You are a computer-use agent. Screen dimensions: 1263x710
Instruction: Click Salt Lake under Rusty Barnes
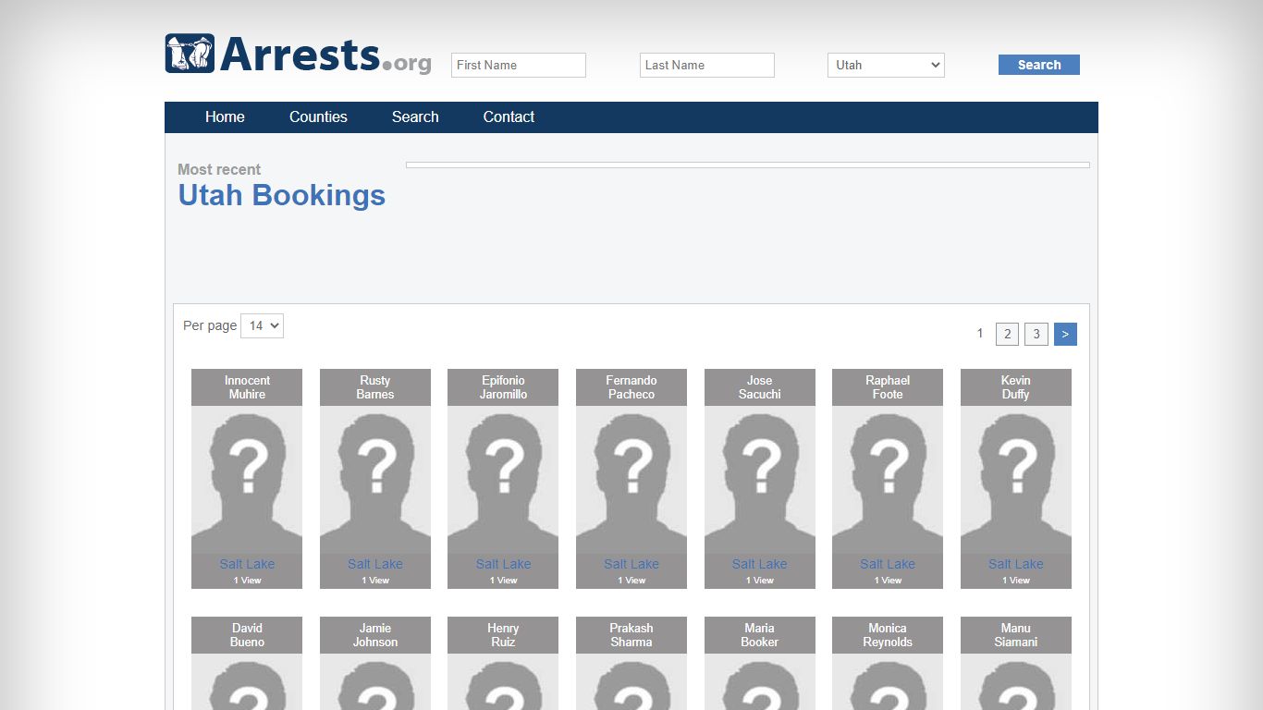pyautogui.click(x=375, y=564)
